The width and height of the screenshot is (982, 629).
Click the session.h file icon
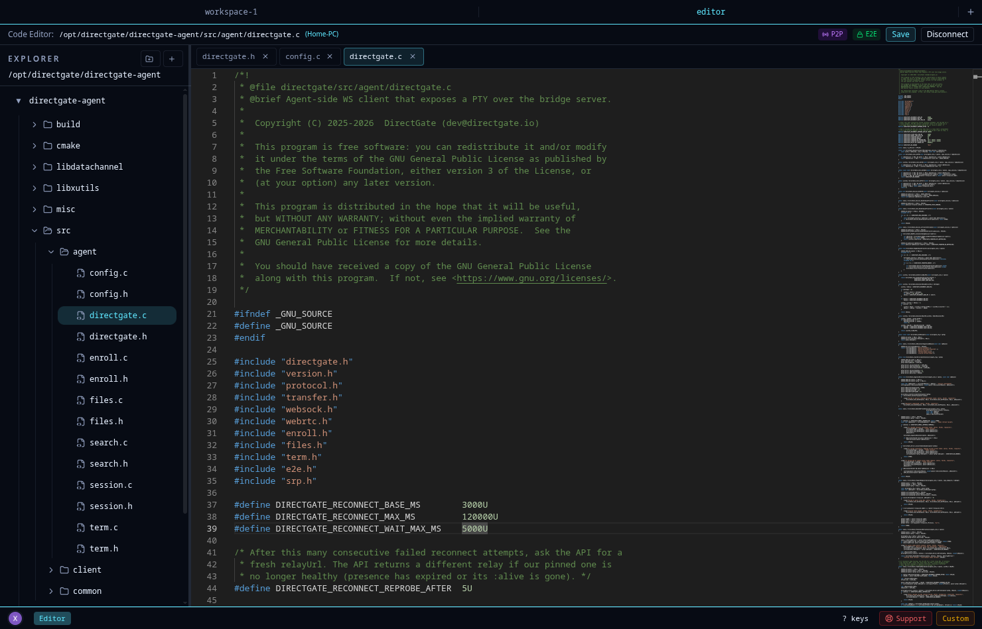point(81,506)
